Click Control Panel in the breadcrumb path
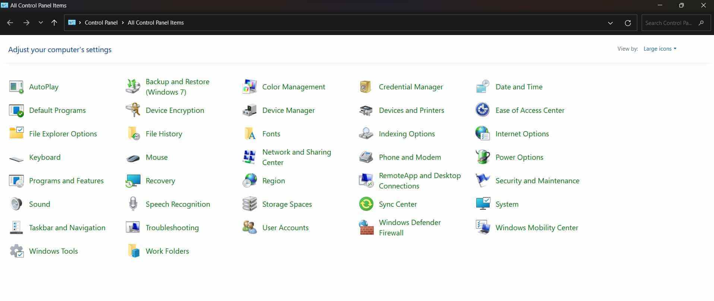The width and height of the screenshot is (714, 301). pyautogui.click(x=101, y=23)
